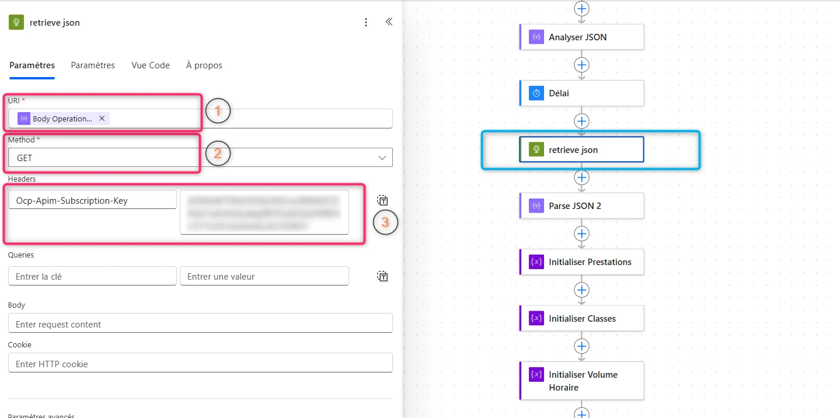Add a step between Analyser JSON and Délai
The width and height of the screenshot is (840, 418).
click(x=581, y=64)
